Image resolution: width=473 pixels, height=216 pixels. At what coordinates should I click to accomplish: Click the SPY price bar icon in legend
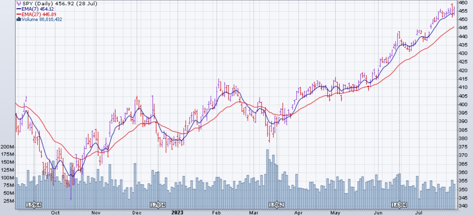pyautogui.click(x=19, y=4)
